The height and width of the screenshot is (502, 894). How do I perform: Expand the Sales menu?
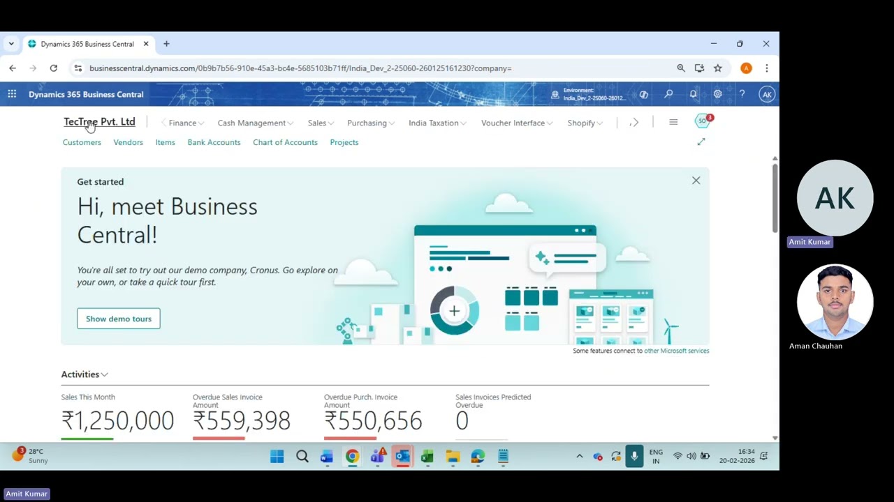click(321, 123)
